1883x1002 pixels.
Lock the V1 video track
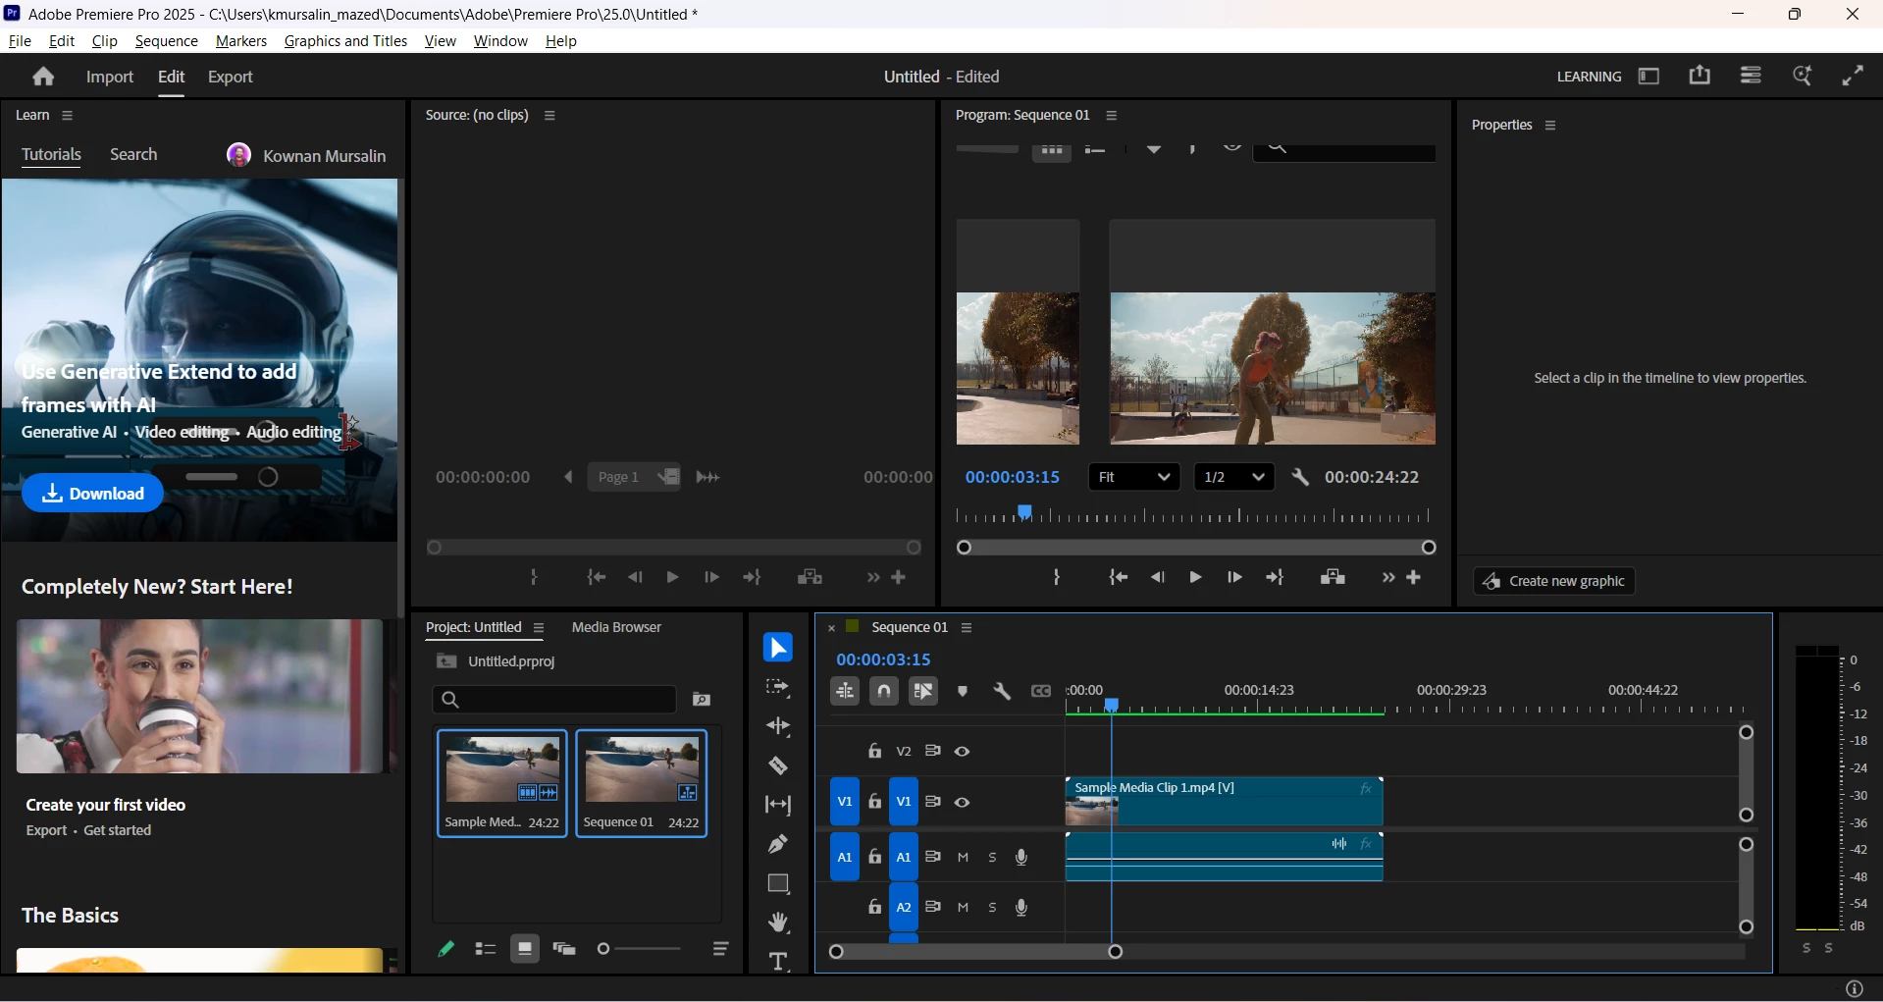click(875, 803)
